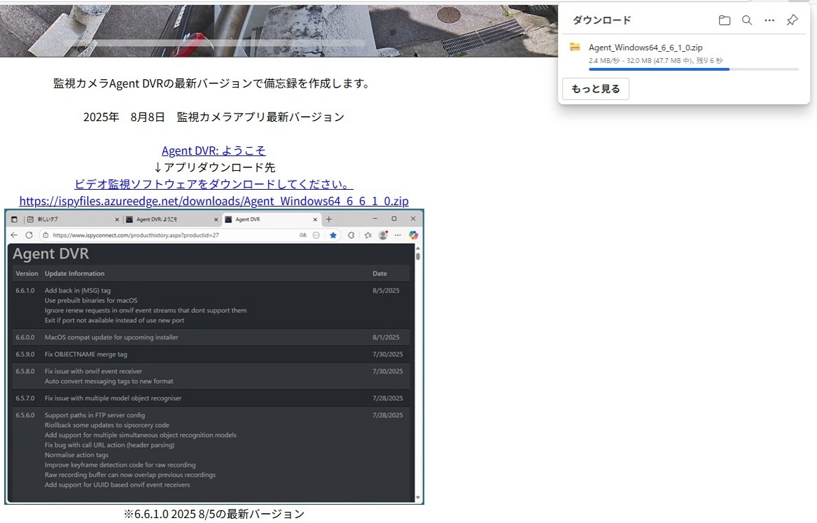This screenshot has width=817, height=523.
Task: Click 'Fix issue with multiple model object recogniser'
Action: point(113,398)
